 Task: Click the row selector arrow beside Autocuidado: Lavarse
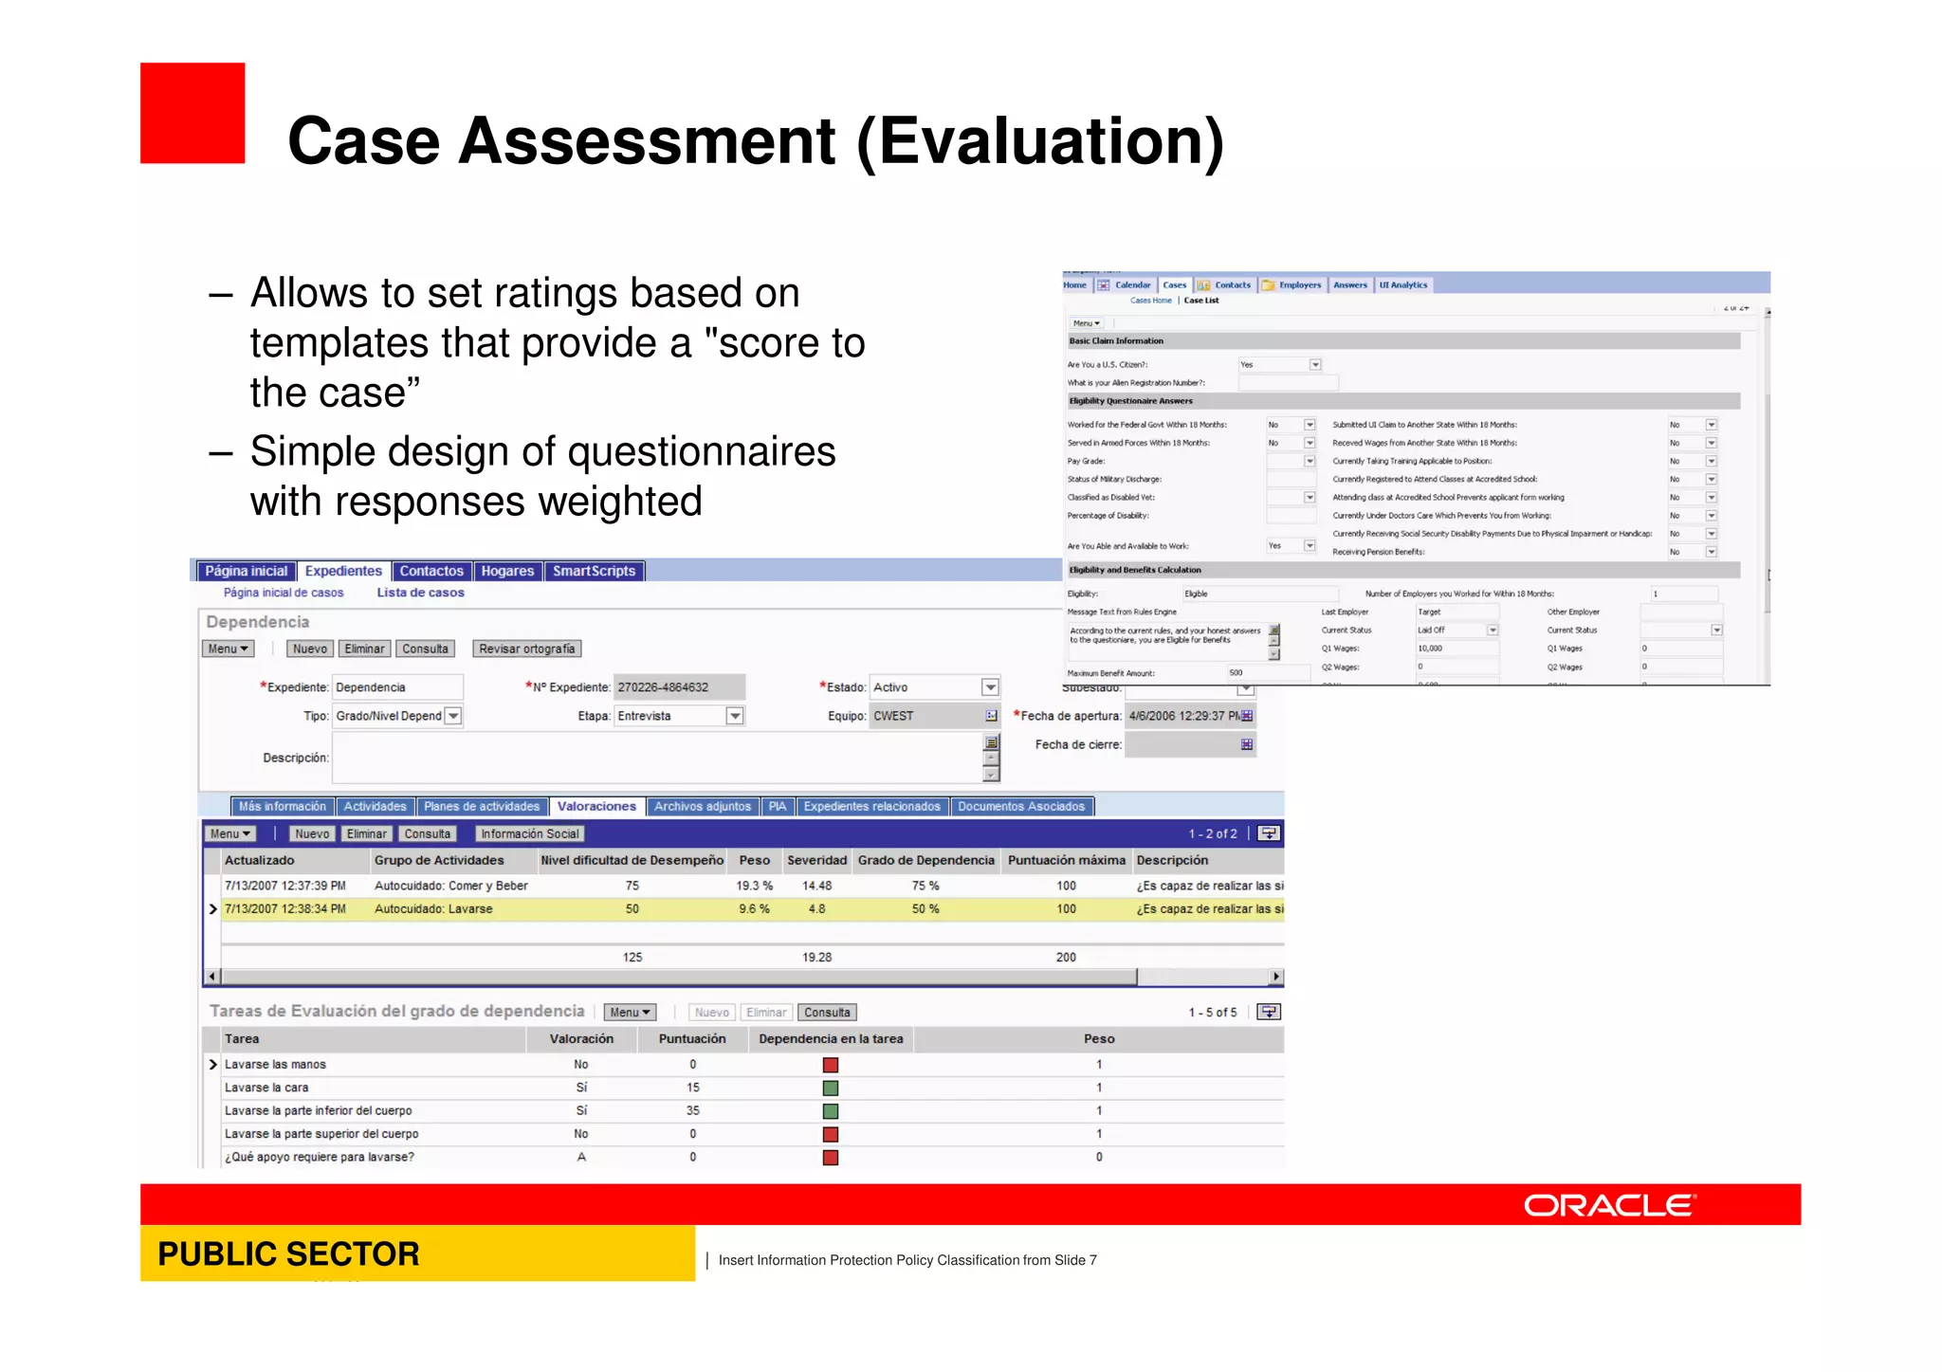(212, 909)
